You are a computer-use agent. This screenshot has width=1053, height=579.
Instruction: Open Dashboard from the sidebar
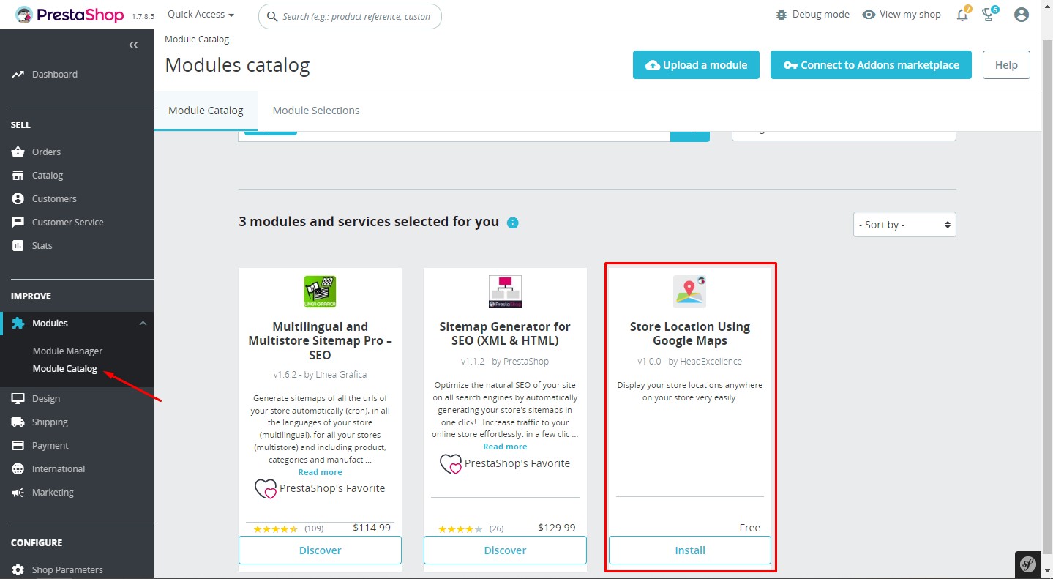(x=55, y=74)
